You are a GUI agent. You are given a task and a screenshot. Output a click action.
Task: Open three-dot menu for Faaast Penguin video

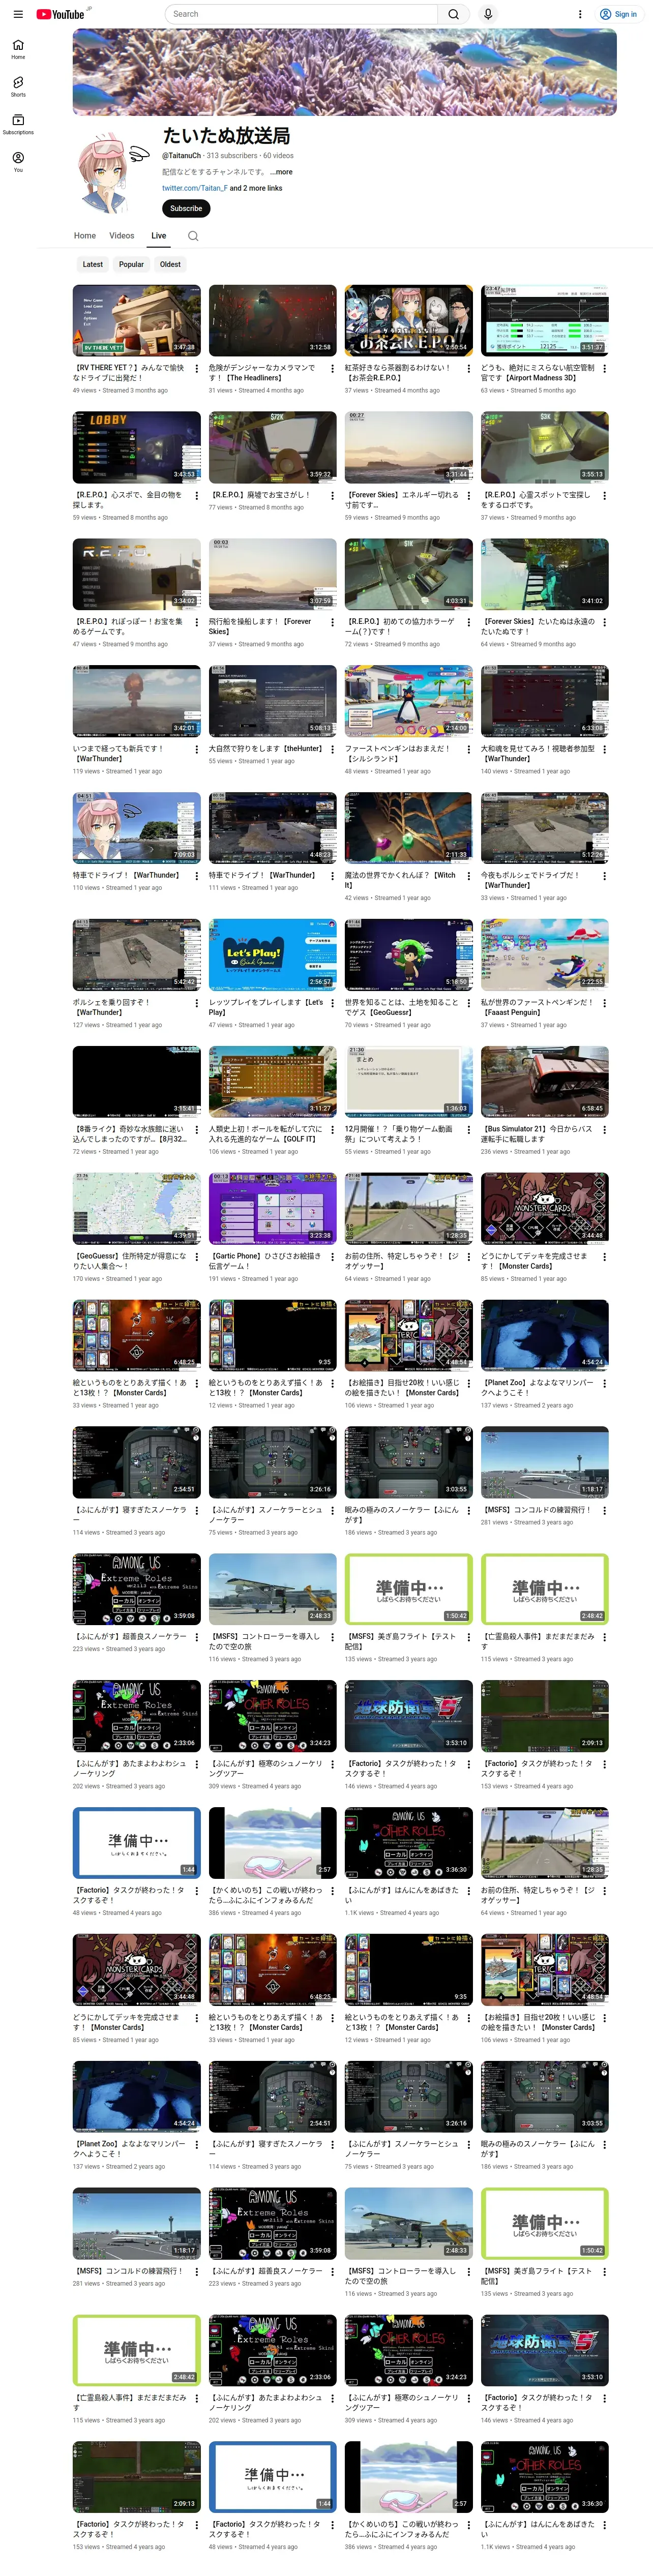(x=604, y=1004)
